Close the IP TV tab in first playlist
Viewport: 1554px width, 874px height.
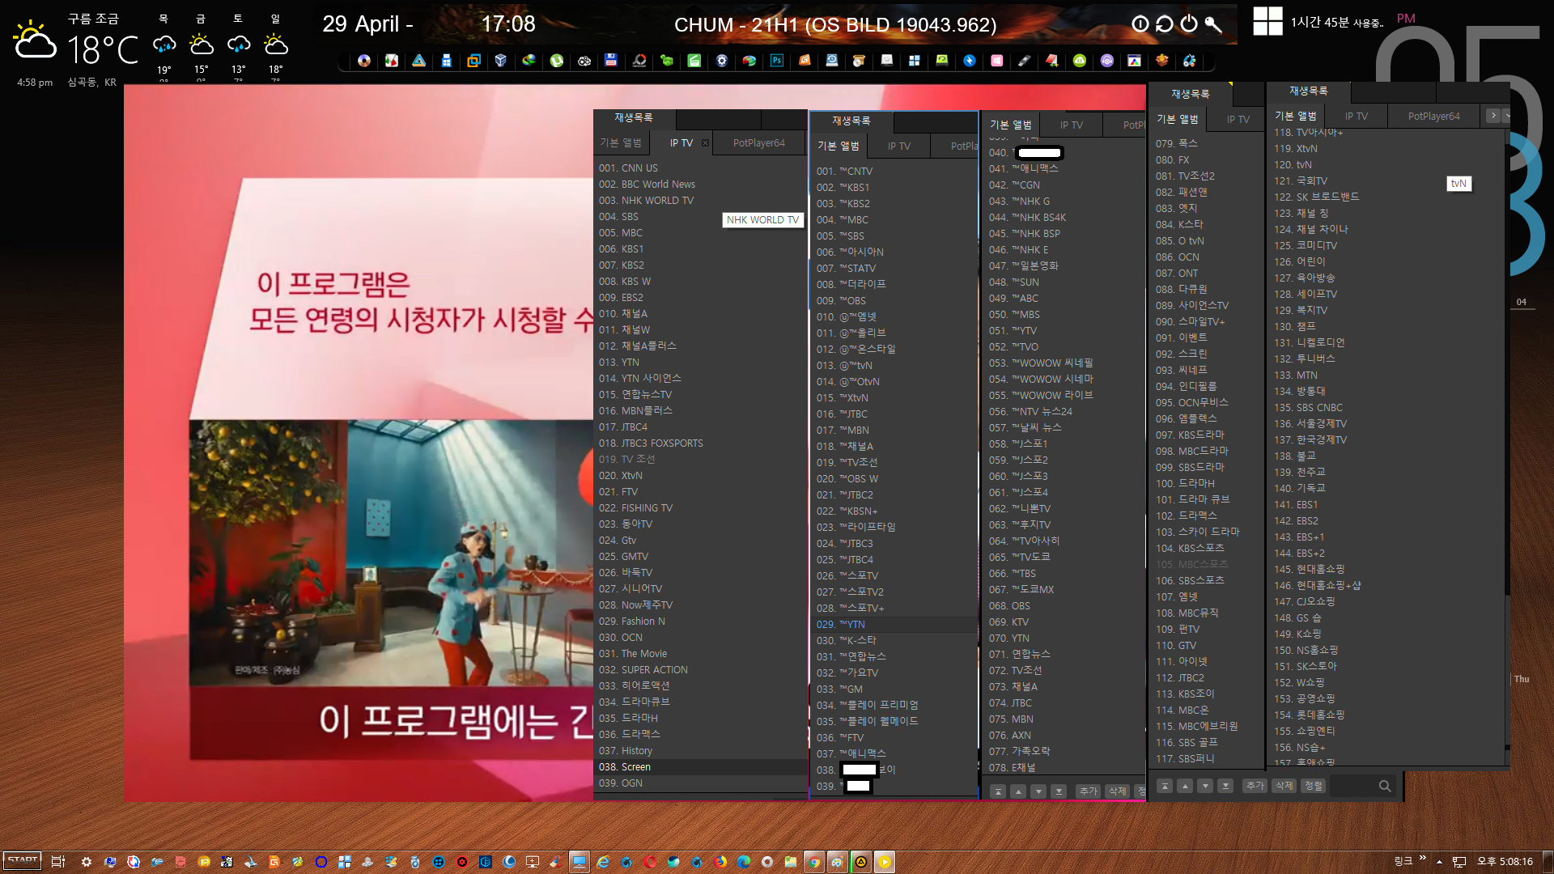click(x=705, y=143)
